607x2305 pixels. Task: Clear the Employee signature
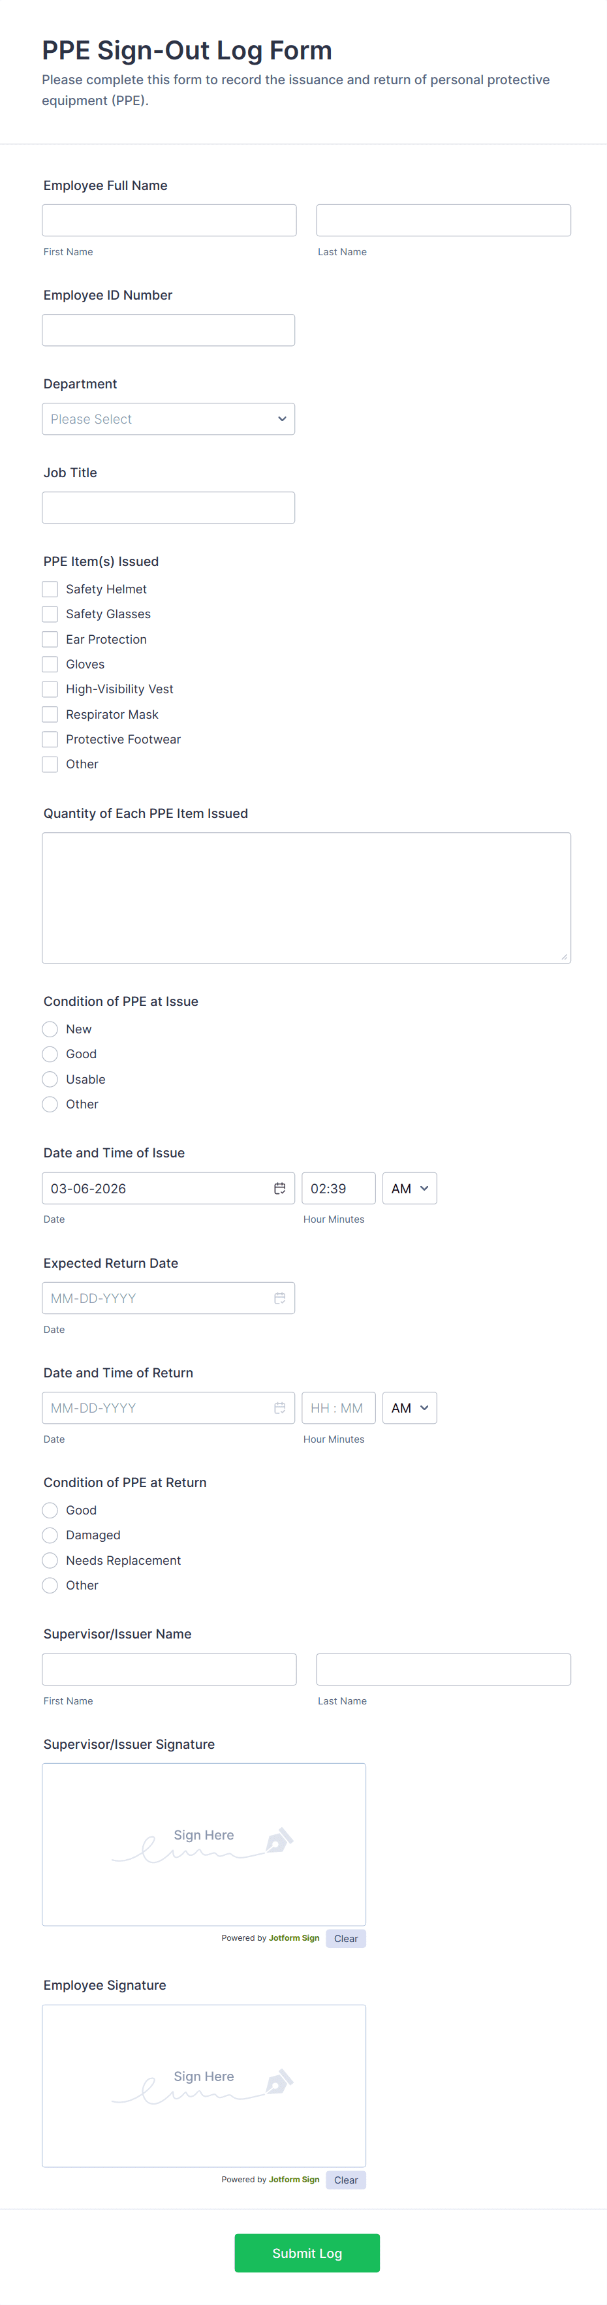coord(345,2180)
